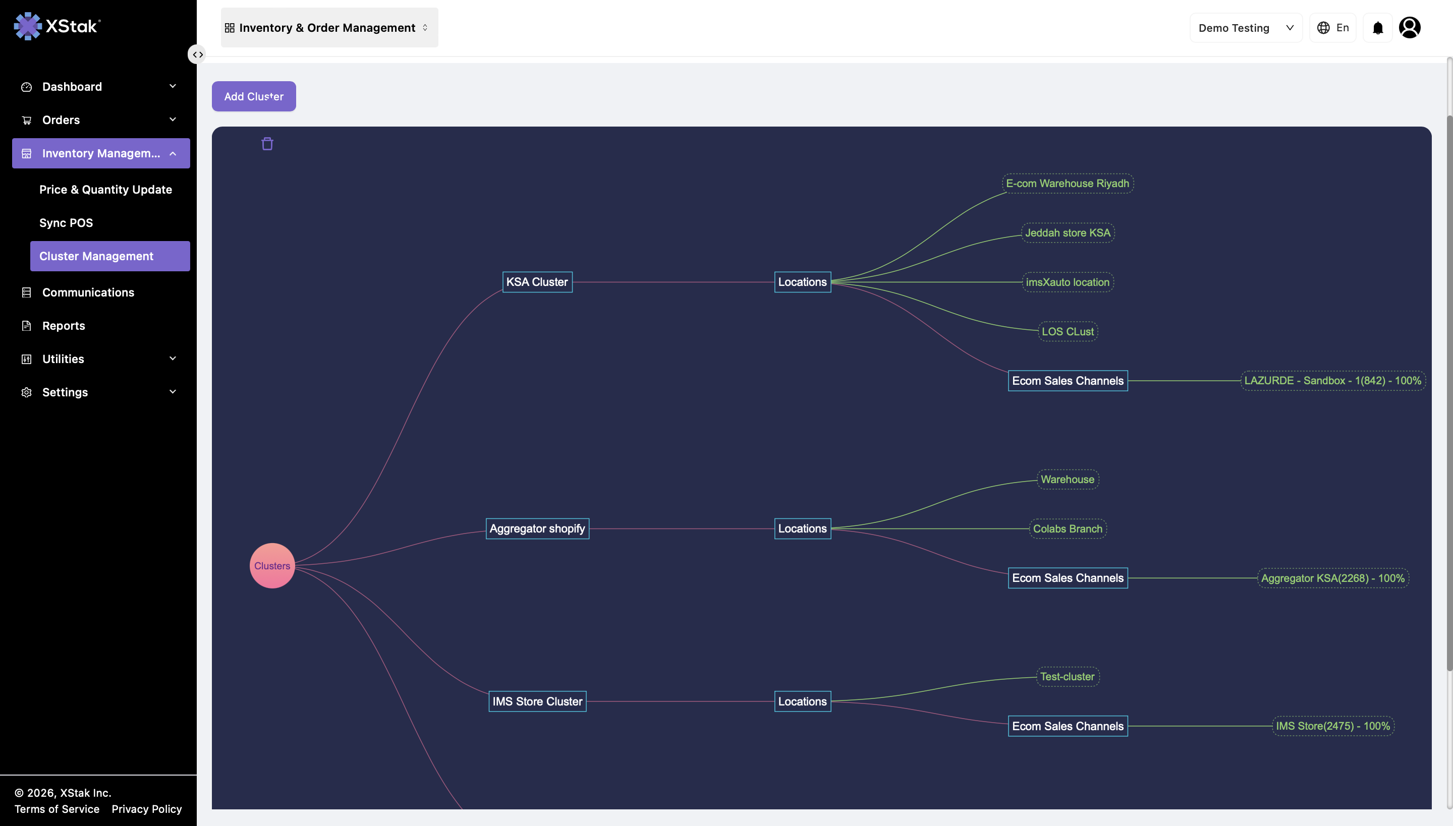Select Price & Quantity Update menu item
Screen dimensions: 1453x826
click(105, 190)
